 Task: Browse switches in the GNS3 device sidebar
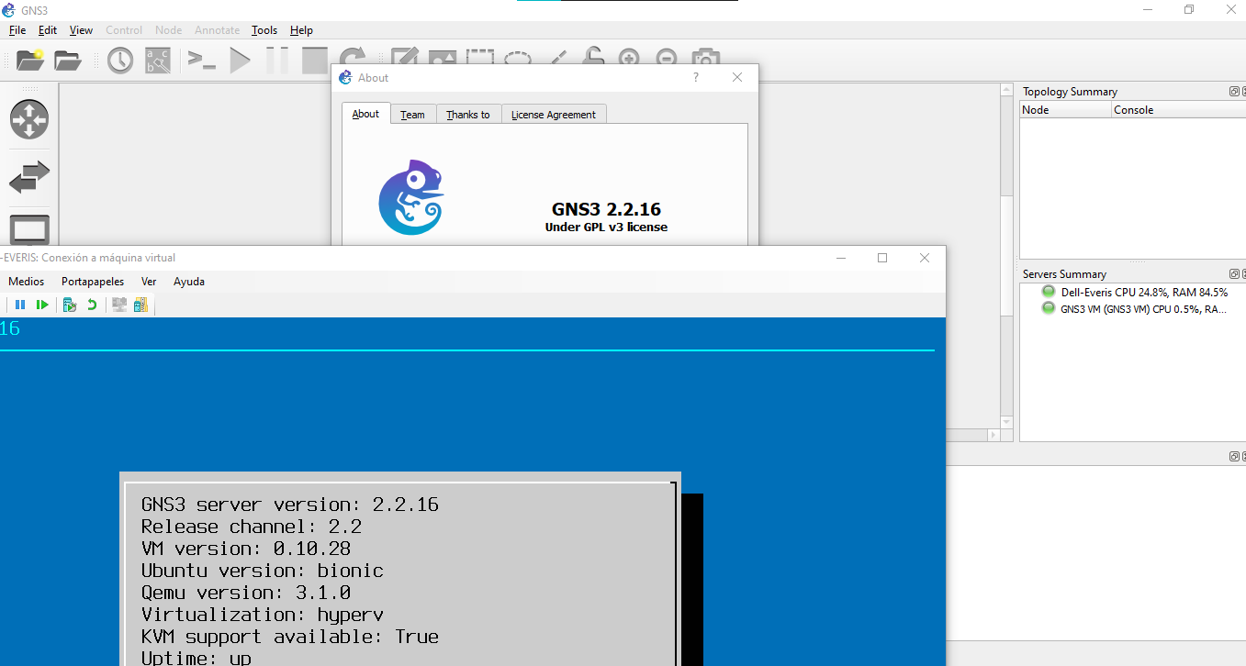click(29, 176)
